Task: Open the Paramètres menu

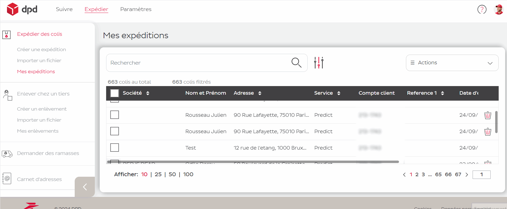Action: (136, 9)
